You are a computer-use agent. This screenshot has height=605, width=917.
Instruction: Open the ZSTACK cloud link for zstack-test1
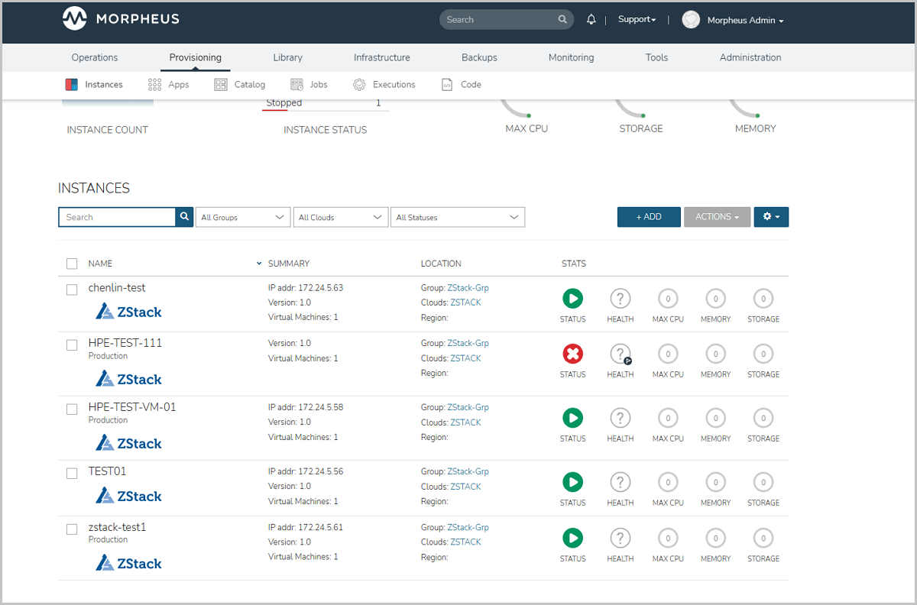[x=465, y=542]
